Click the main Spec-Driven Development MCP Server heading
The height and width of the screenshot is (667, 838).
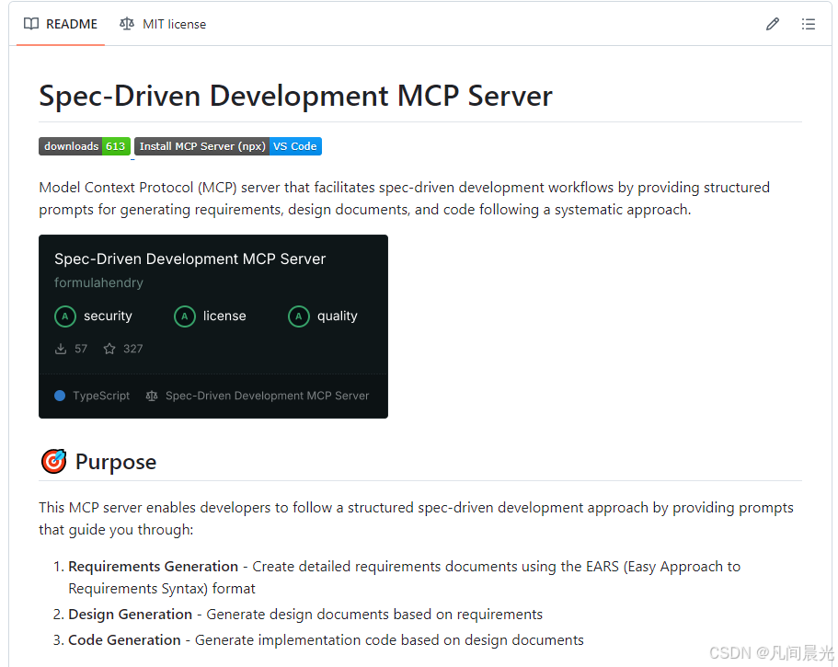(x=295, y=96)
